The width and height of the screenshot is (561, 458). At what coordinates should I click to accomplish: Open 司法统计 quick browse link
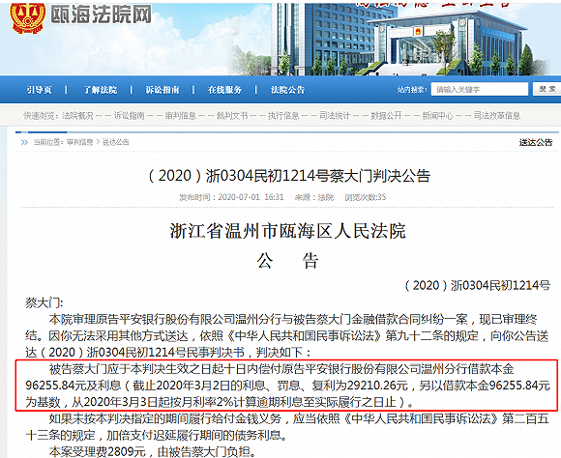(x=335, y=116)
